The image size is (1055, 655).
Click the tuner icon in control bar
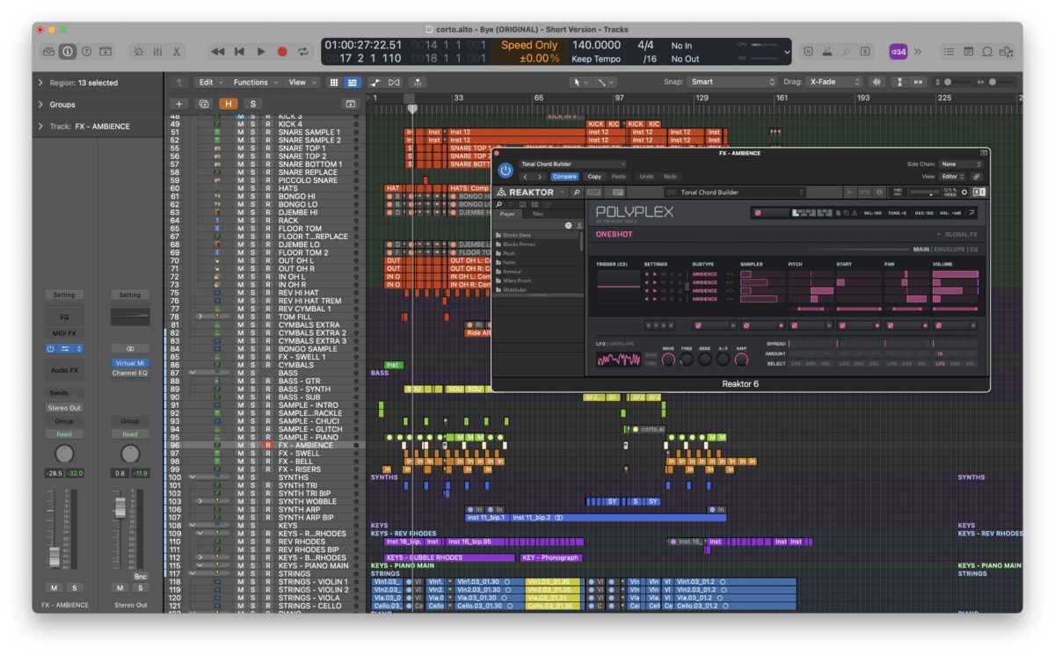coord(848,52)
